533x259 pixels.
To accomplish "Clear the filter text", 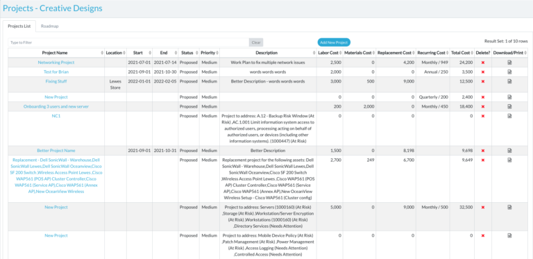I will tap(256, 42).
